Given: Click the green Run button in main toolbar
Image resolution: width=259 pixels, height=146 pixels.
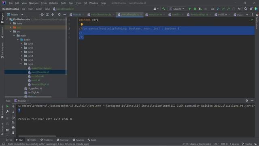Looking at the screenshot, I should click(190, 9).
